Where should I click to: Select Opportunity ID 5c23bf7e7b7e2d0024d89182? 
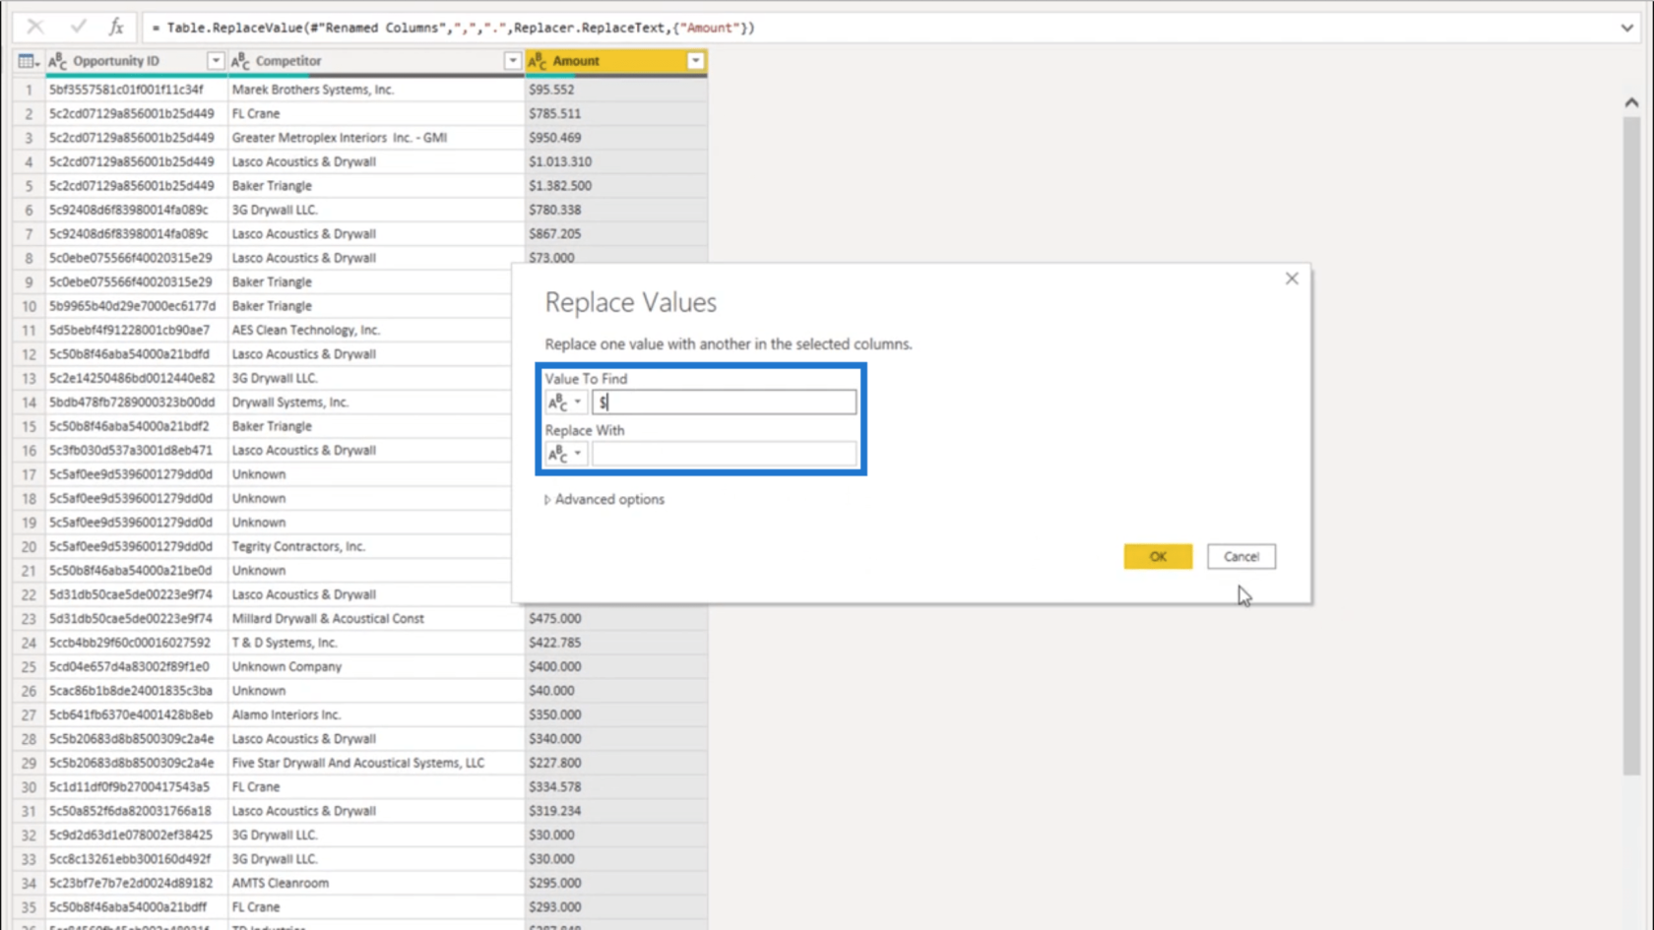pyautogui.click(x=137, y=883)
